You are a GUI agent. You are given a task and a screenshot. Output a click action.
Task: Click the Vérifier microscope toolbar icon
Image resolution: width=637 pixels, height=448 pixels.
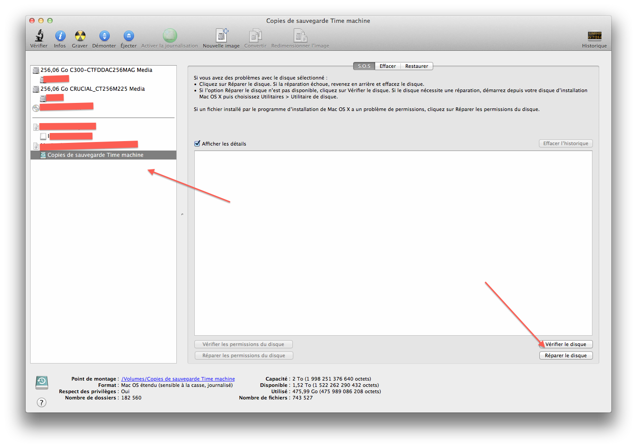pyautogui.click(x=39, y=36)
